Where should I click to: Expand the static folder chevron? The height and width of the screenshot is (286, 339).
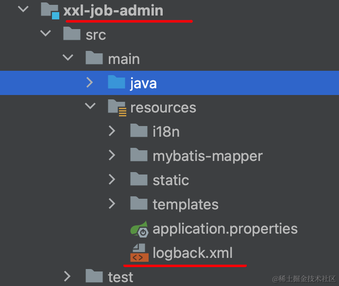click(112, 179)
